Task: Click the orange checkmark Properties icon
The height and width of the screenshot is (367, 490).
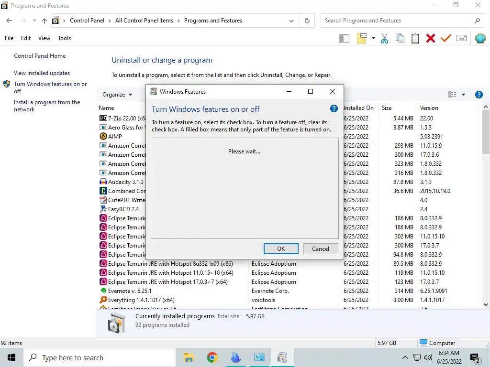Action: point(446,38)
